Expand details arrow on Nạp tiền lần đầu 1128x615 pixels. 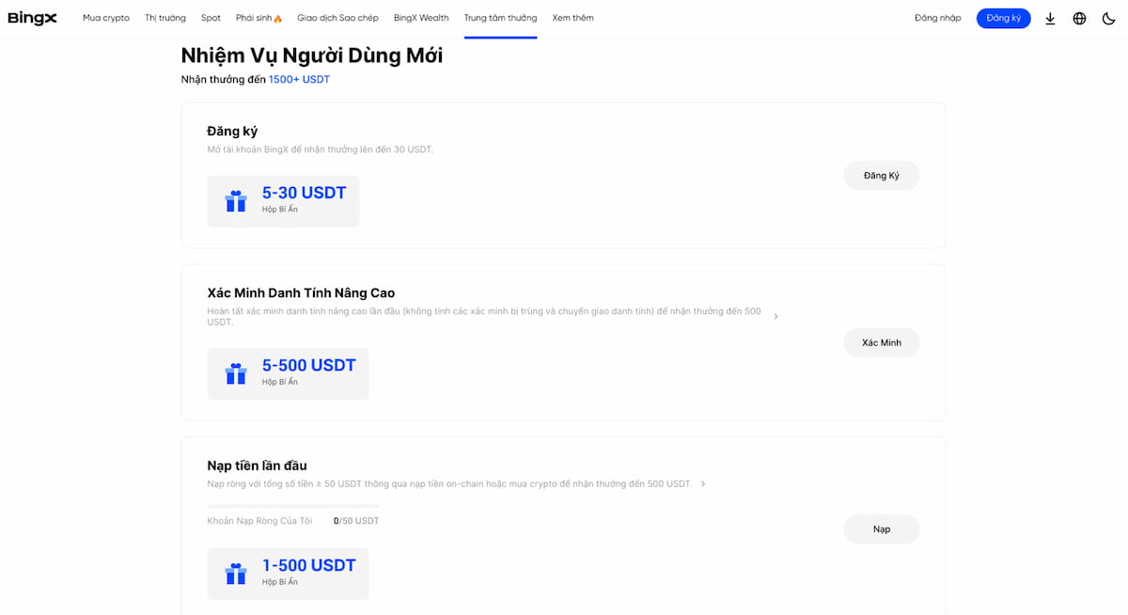pos(702,482)
